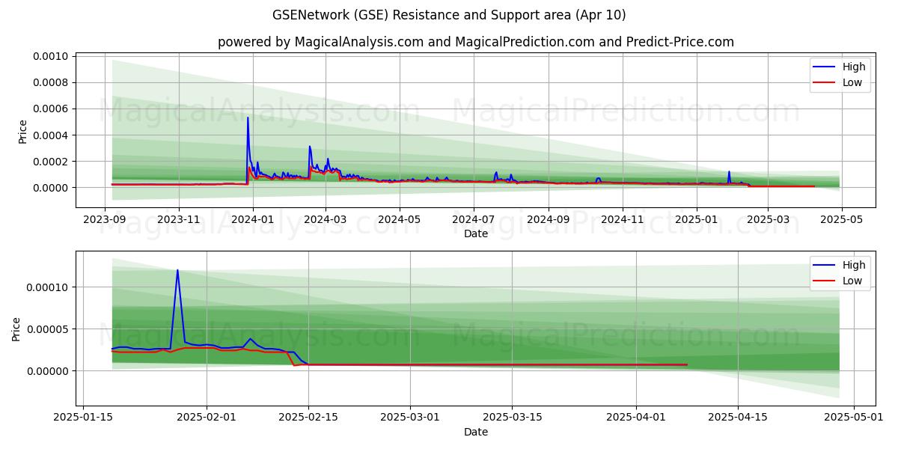Click the top chart x-axis tick '2023-11'
Viewport: 898px width, 449px height.
coord(179,219)
